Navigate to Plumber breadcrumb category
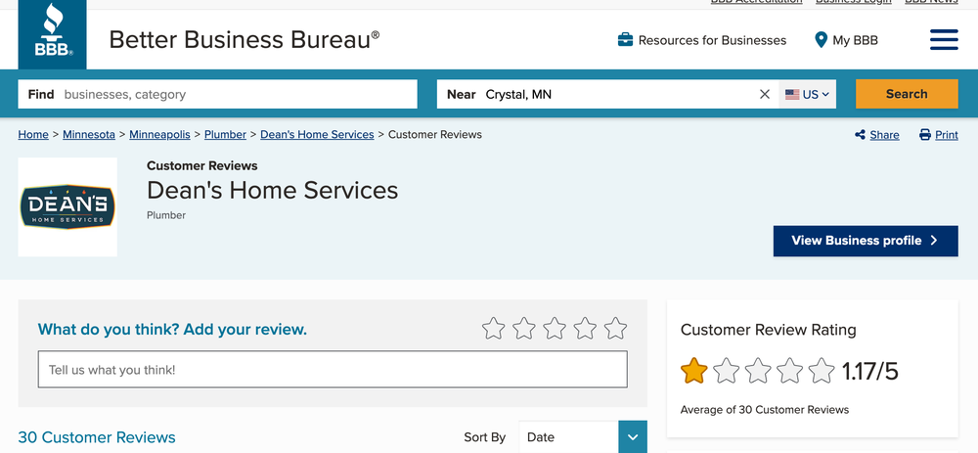The image size is (978, 453). [x=225, y=134]
